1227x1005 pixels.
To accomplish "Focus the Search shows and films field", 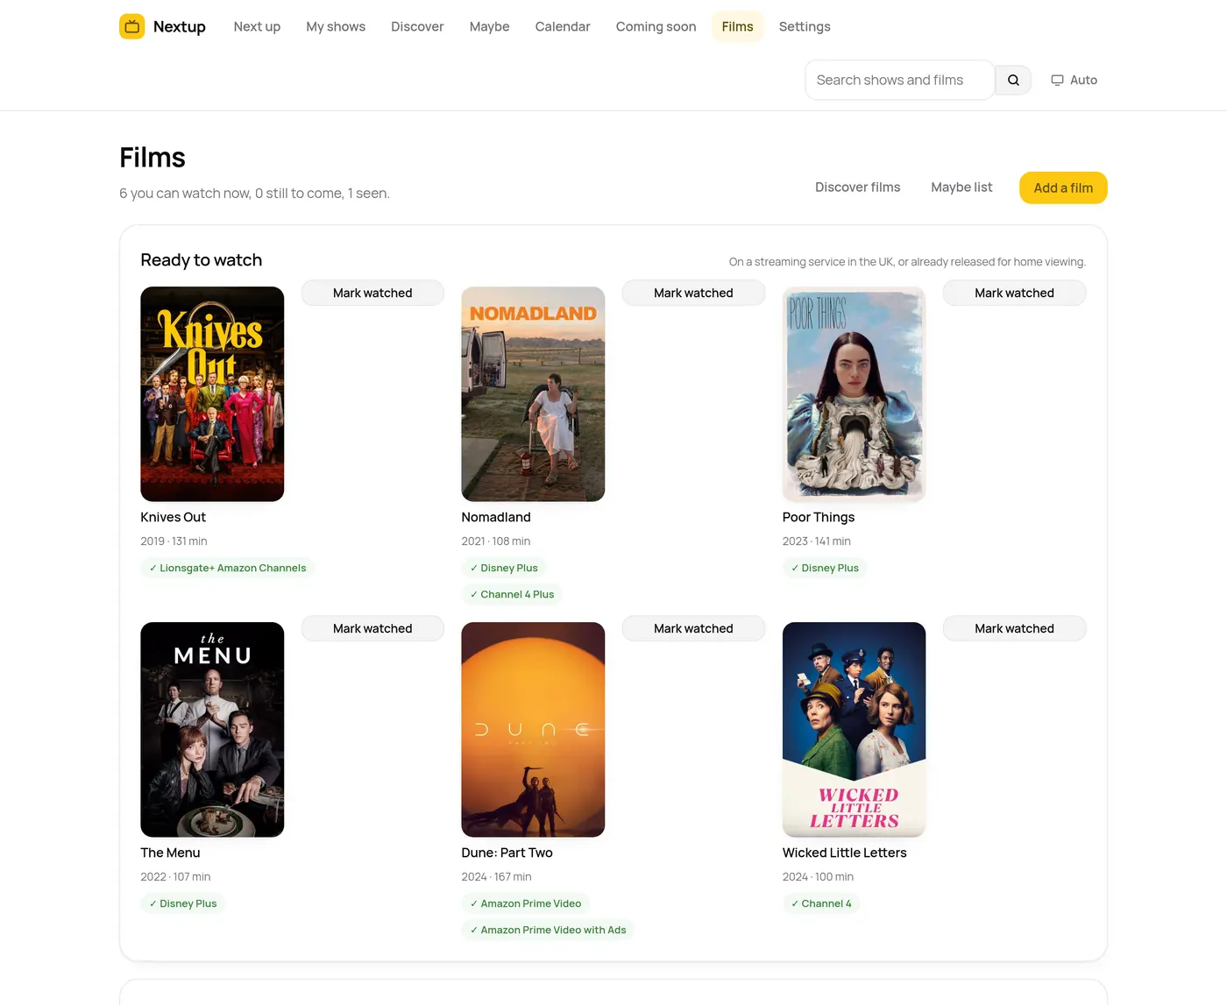I will click(x=899, y=80).
